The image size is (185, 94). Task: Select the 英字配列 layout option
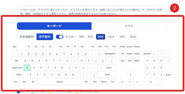coord(45,37)
